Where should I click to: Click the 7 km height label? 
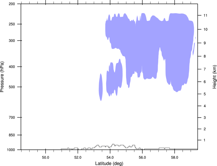coord(205,69)
